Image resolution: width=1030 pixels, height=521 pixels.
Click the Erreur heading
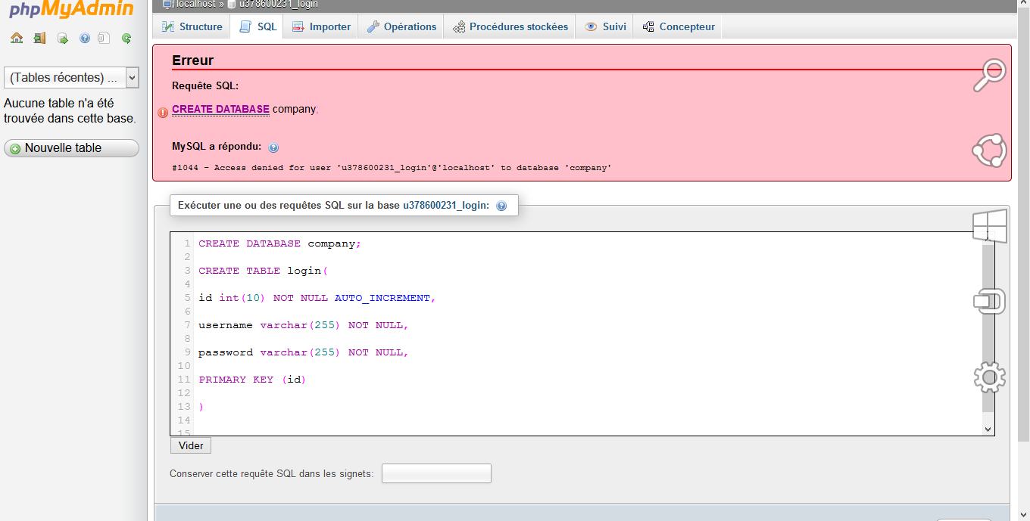[193, 60]
